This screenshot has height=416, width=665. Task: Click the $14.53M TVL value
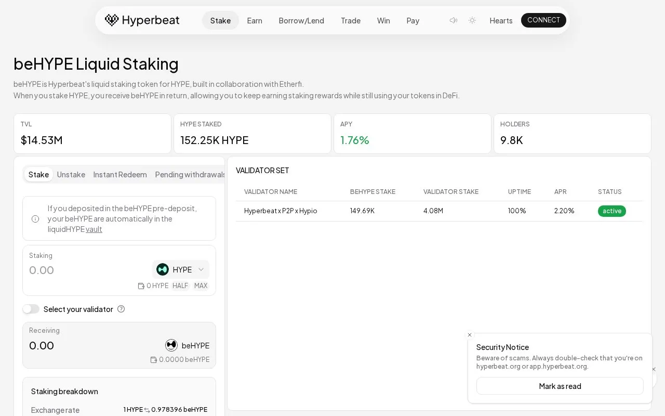pyautogui.click(x=42, y=140)
